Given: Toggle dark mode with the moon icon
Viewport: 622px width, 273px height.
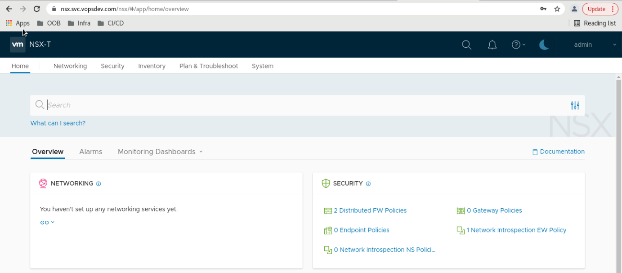Looking at the screenshot, I should [x=544, y=45].
